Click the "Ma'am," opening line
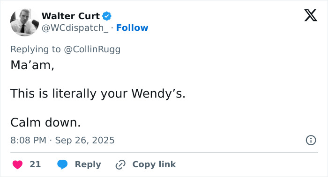The image size is (328, 177). [x=32, y=65]
